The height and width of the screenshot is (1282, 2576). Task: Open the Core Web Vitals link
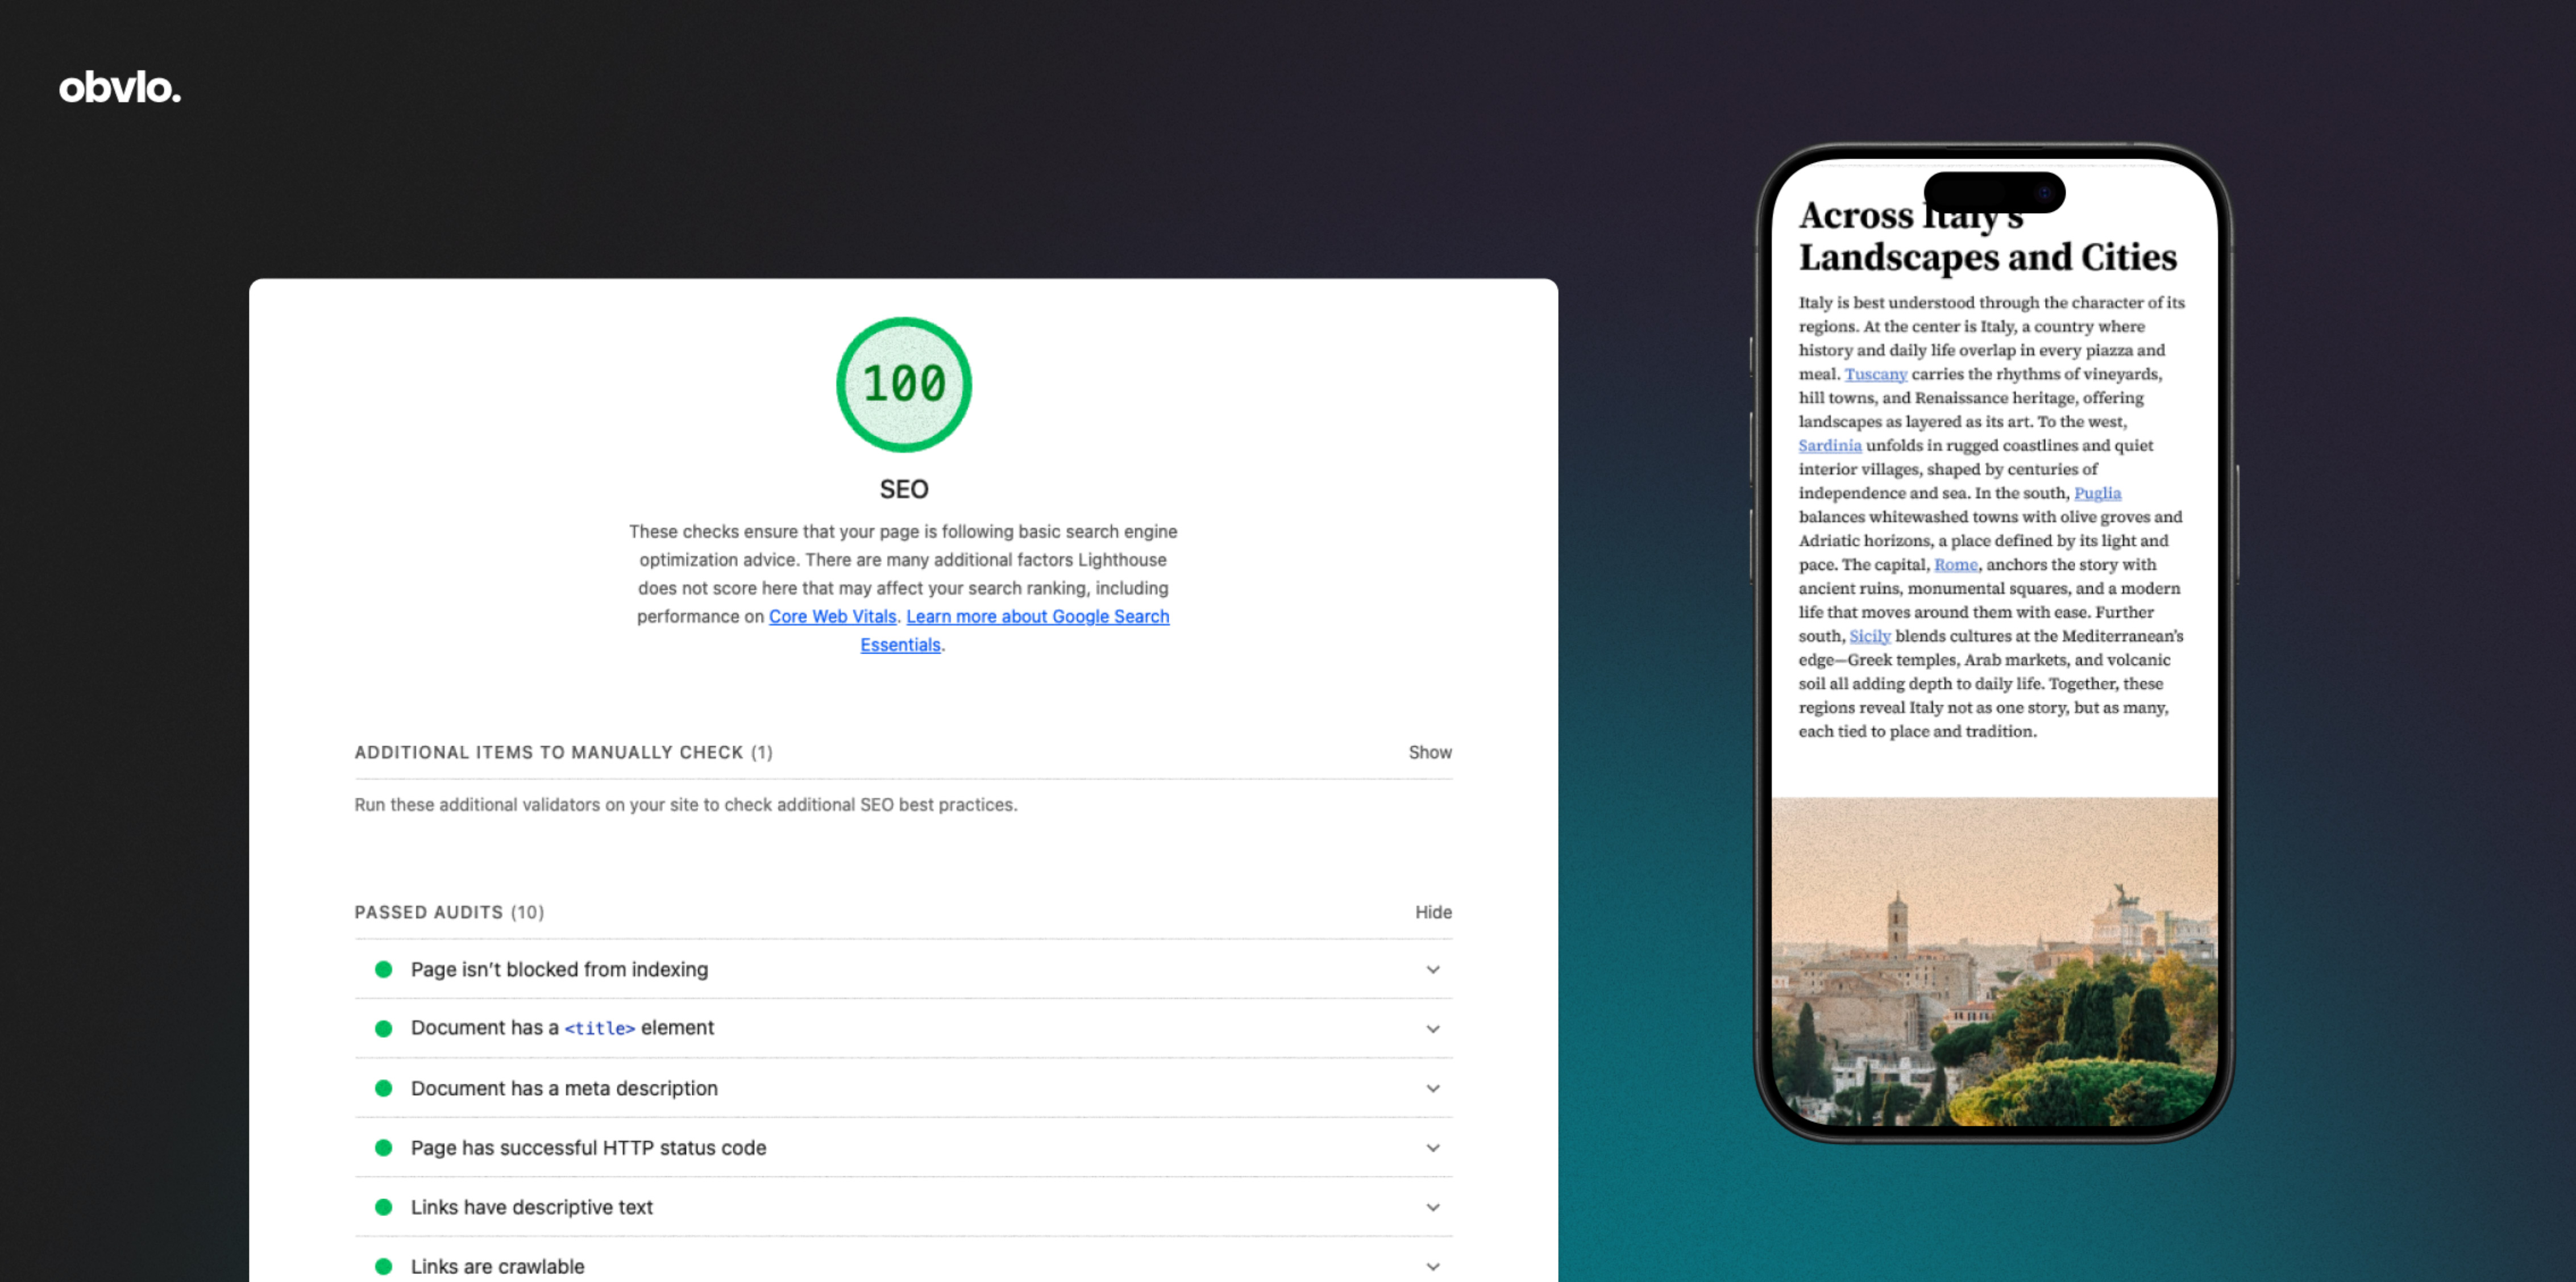pos(832,616)
